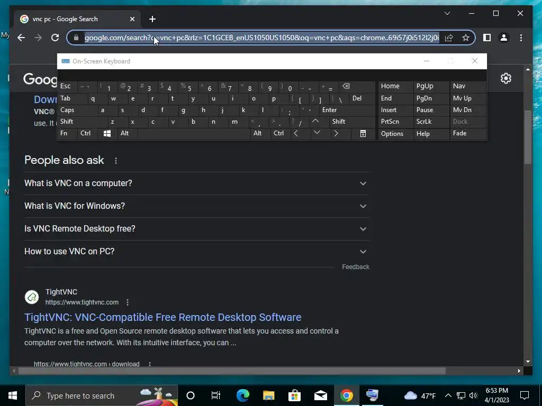
Task: Click the Del key on On-Screen Keyboard
Action: pos(362,98)
